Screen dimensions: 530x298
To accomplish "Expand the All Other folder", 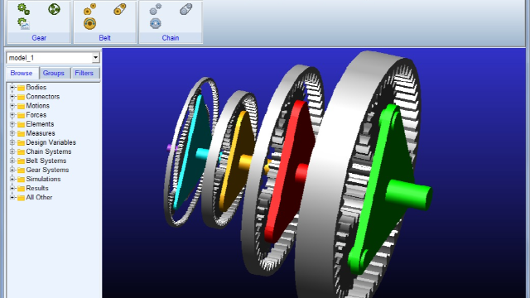I will pos(12,197).
